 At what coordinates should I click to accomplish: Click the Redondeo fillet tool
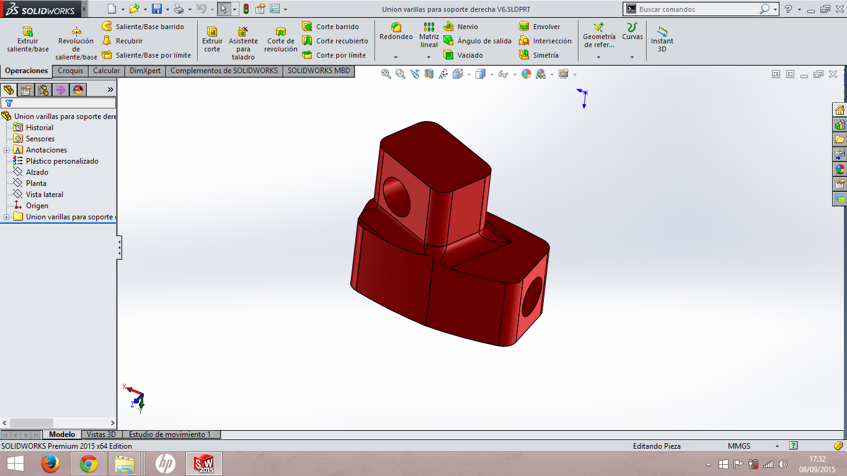[396, 32]
